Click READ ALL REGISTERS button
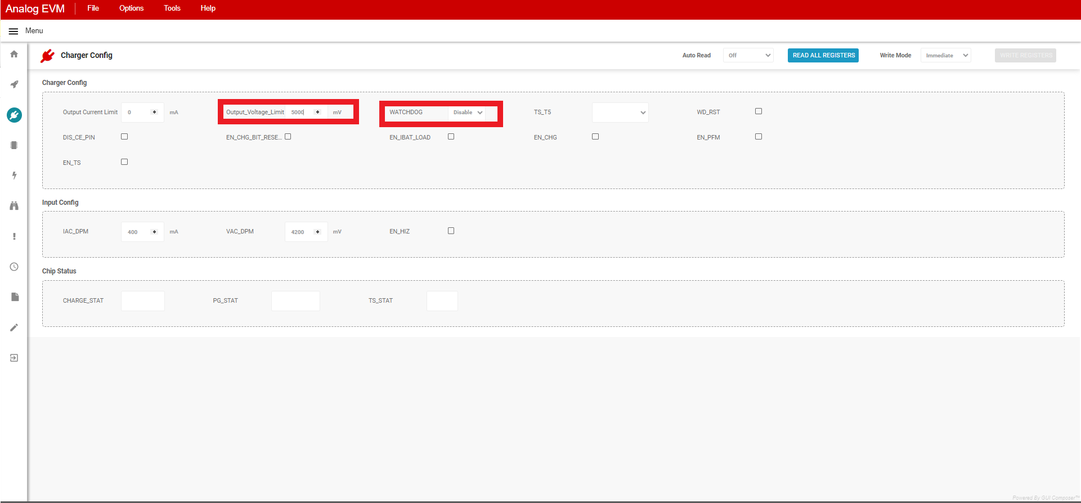The width and height of the screenshot is (1081, 503). pos(823,55)
